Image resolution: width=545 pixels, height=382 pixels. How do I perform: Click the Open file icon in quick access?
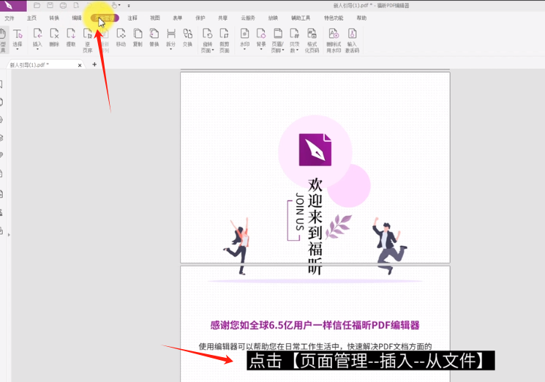point(37,5)
